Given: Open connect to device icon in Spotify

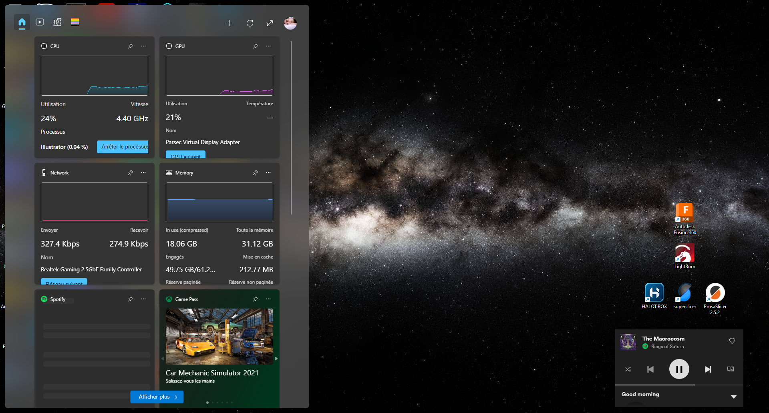Looking at the screenshot, I should pyautogui.click(x=731, y=369).
